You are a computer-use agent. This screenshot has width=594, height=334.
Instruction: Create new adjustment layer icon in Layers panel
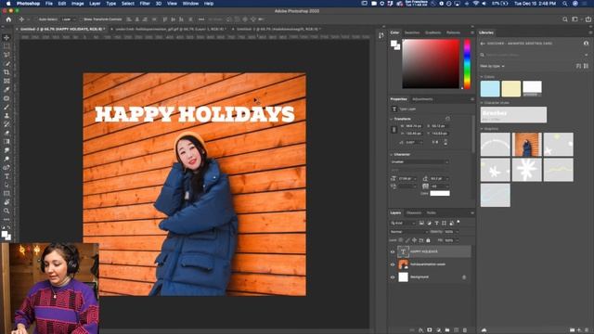pos(439,330)
